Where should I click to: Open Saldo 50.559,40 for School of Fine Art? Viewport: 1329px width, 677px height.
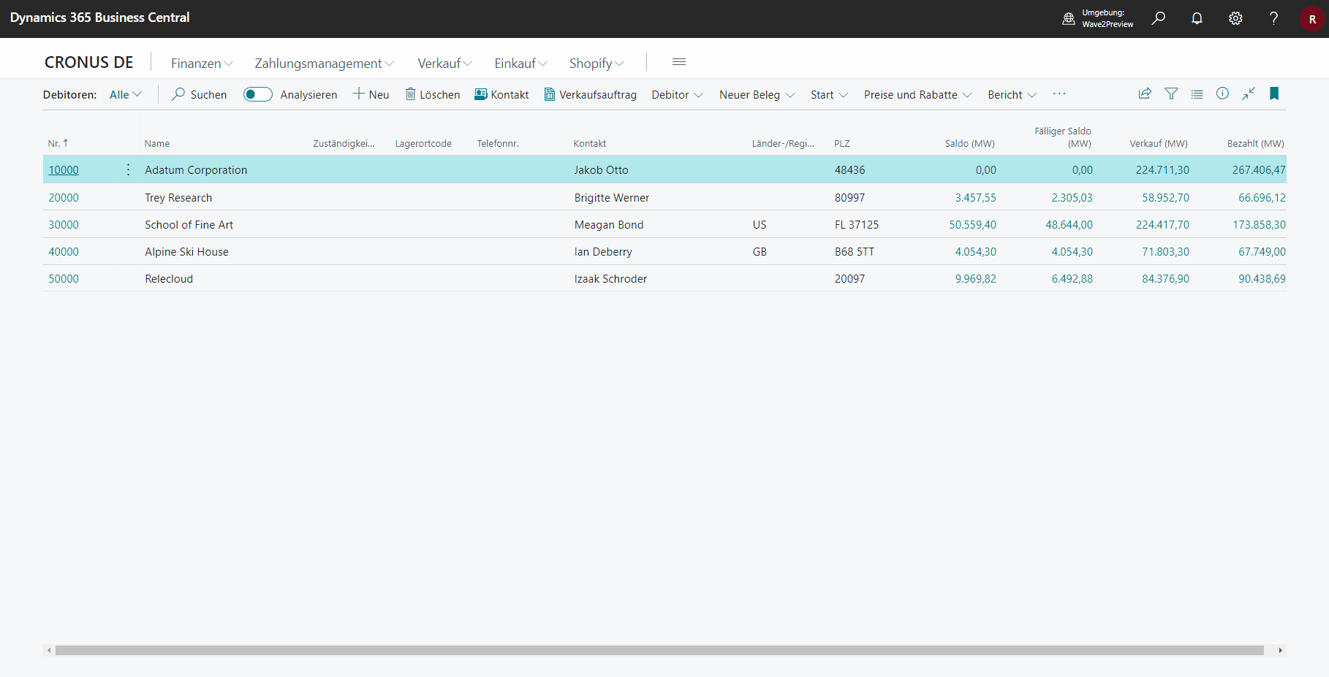tap(972, 224)
